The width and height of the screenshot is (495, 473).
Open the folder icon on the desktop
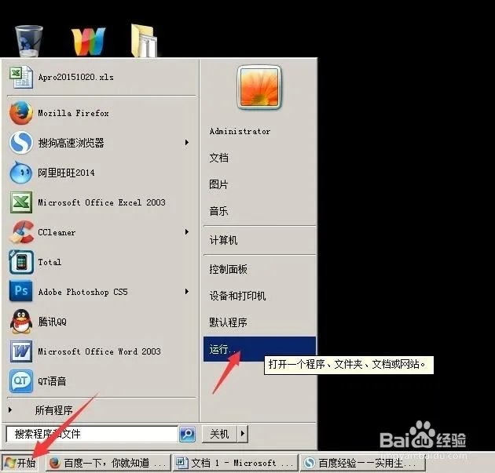[x=144, y=41]
